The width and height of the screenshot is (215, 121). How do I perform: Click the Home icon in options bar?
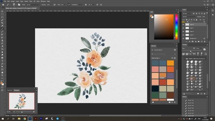click(3, 5)
